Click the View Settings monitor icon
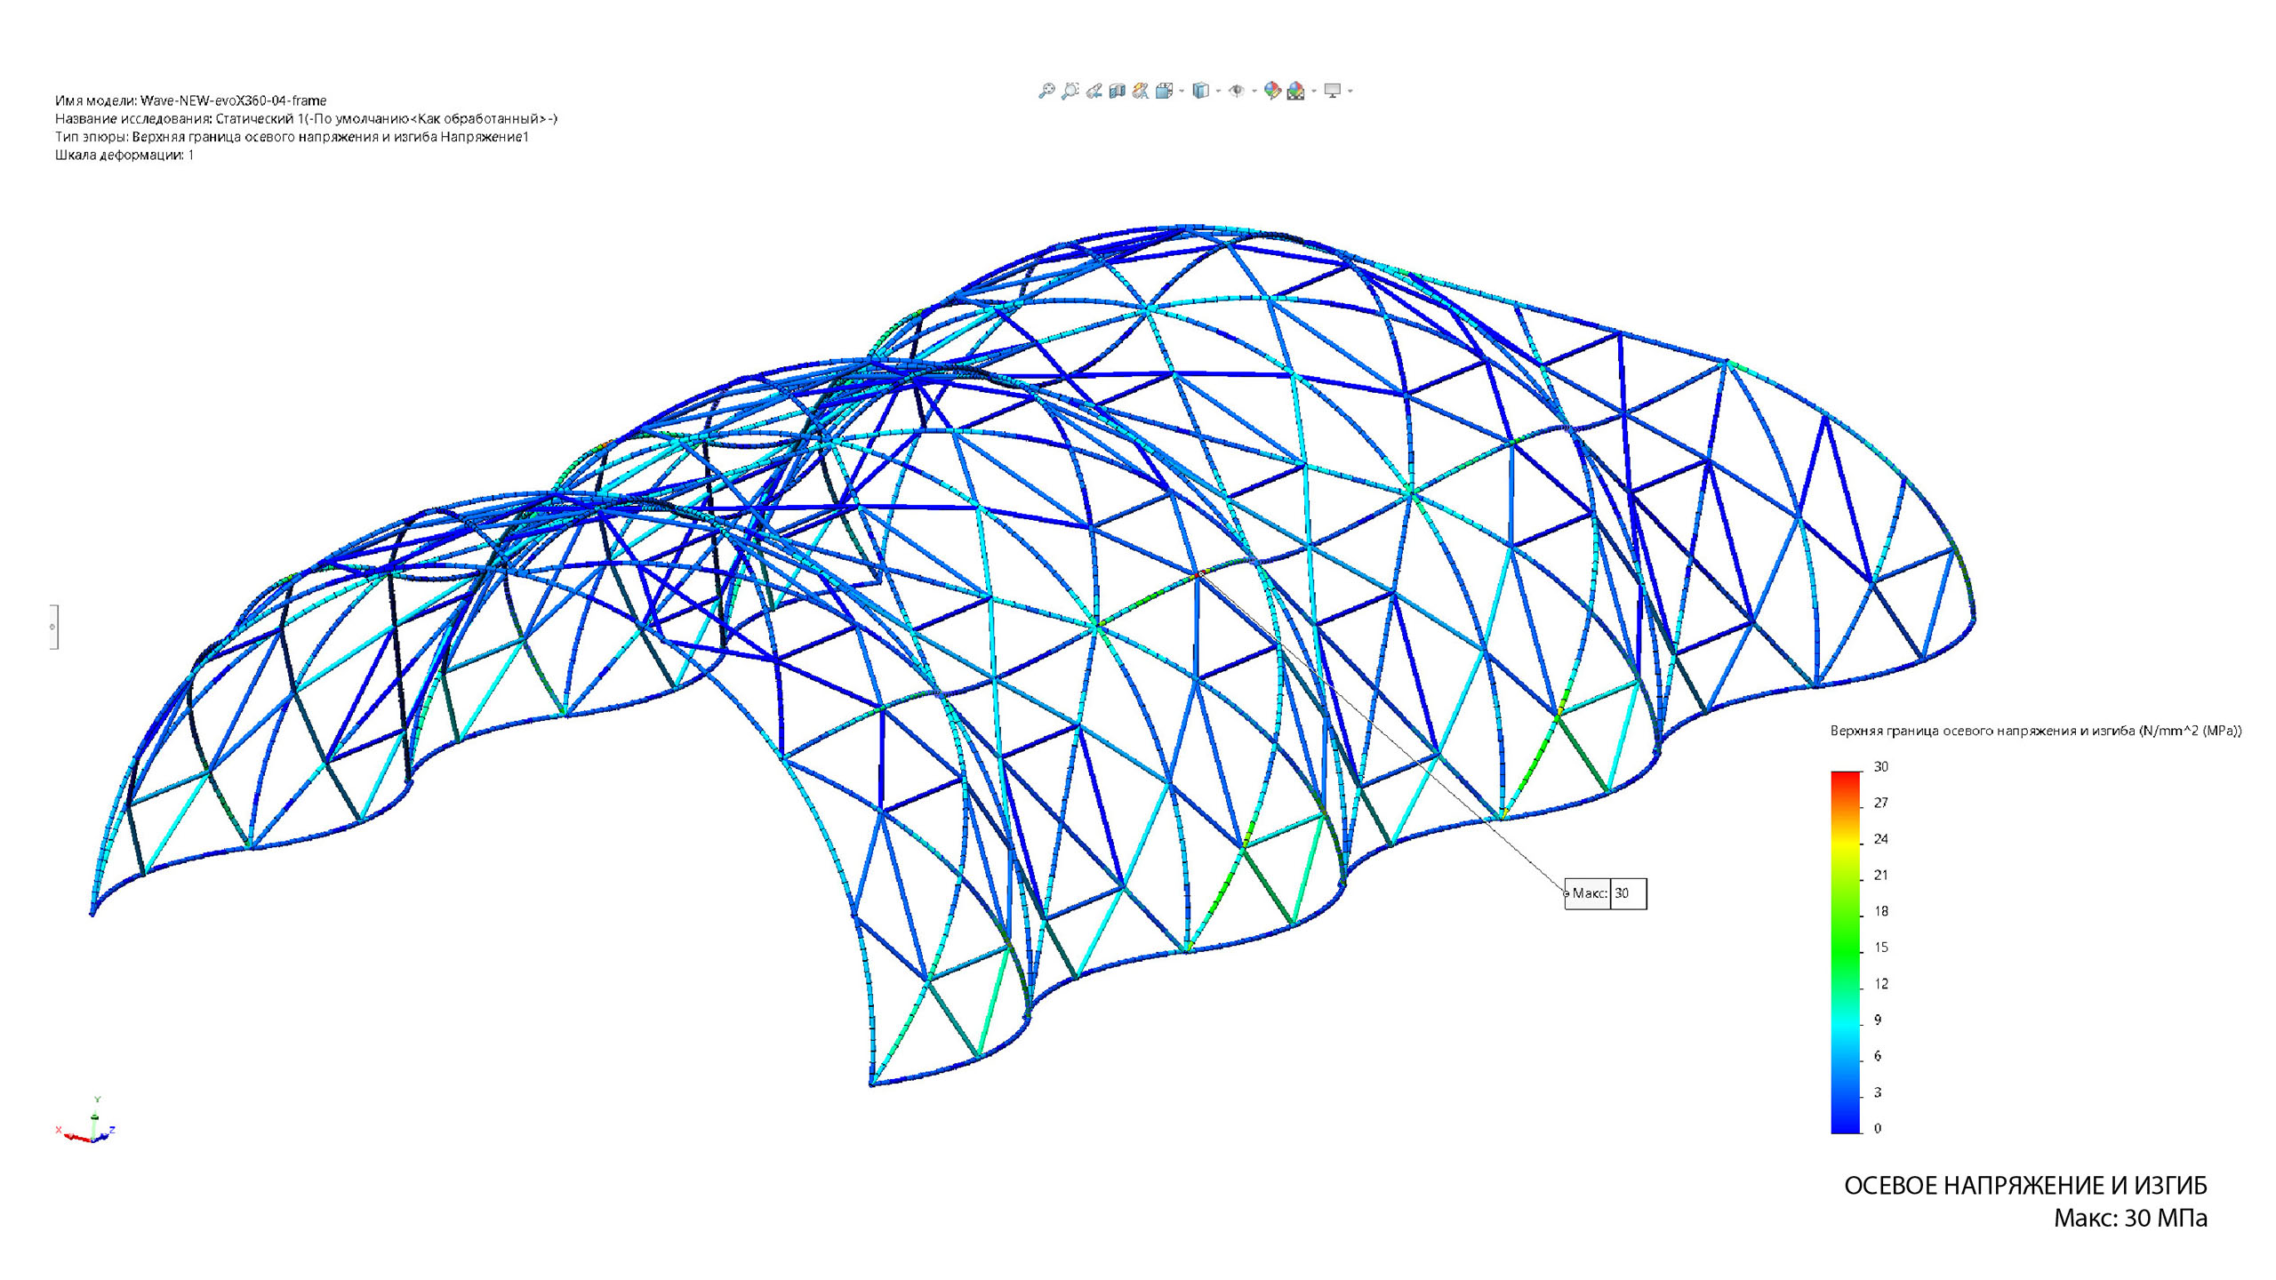Screen dimensions: 2276x1280 coord(1332,90)
